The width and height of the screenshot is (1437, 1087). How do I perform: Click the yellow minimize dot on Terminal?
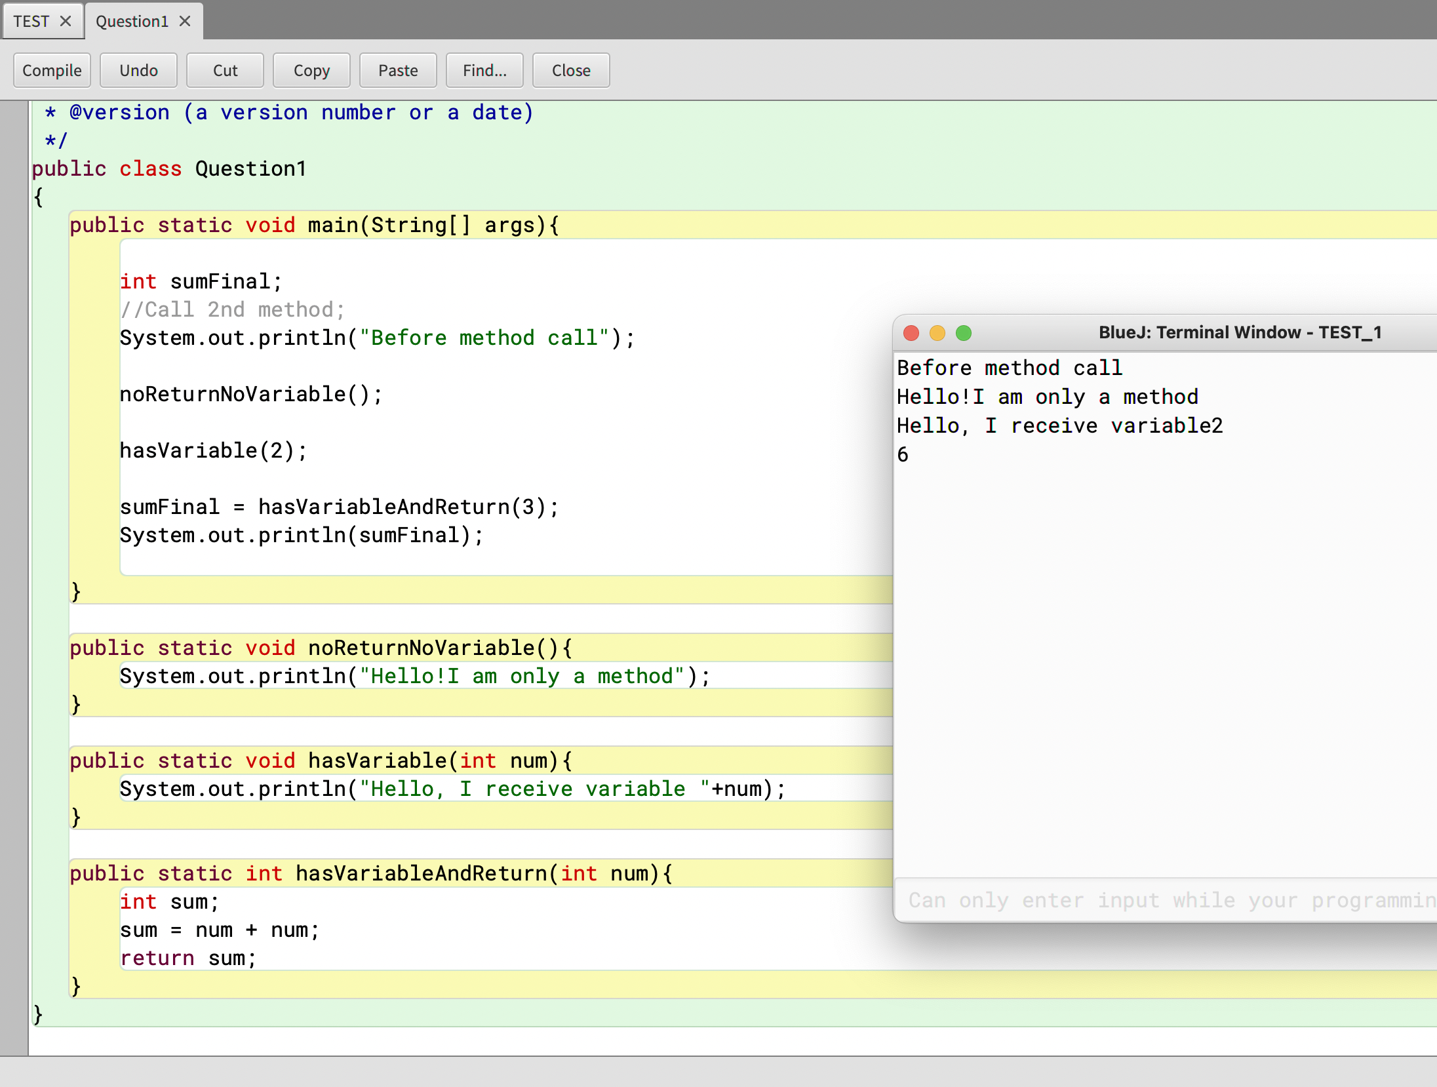tap(937, 333)
